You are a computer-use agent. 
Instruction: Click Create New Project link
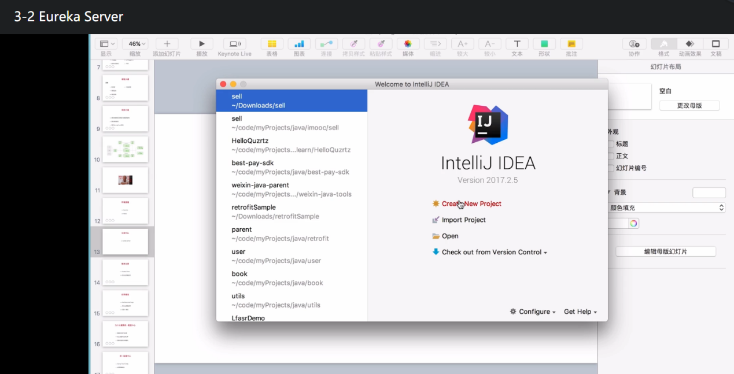point(471,203)
